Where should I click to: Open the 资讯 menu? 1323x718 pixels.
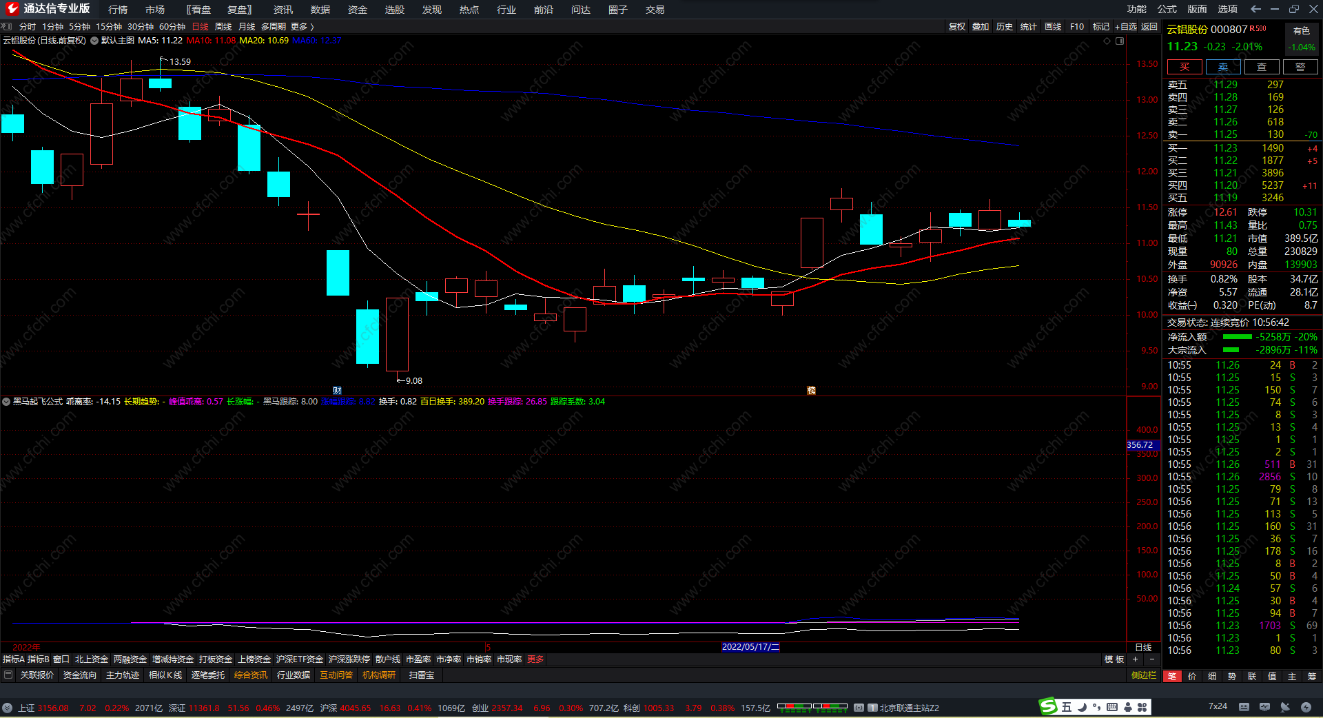coord(283,10)
